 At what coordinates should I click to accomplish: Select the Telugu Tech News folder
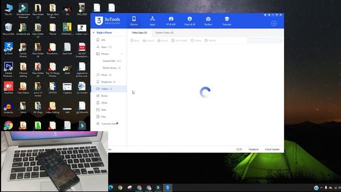tap(53, 11)
